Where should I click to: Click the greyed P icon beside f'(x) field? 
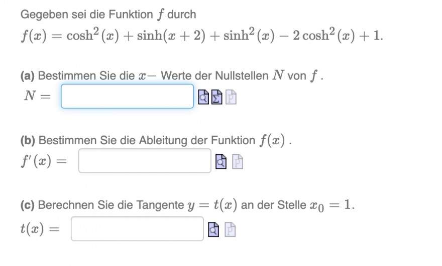(x=238, y=162)
